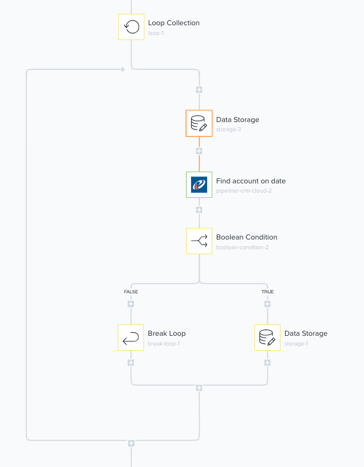Add step between Find account and Boolean Condition
The width and height of the screenshot is (364, 467).
(x=199, y=210)
